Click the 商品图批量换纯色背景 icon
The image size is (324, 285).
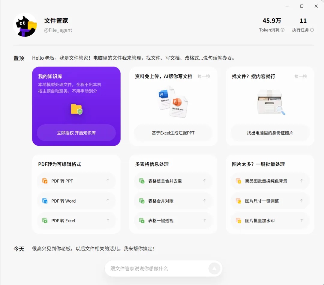(x=238, y=181)
